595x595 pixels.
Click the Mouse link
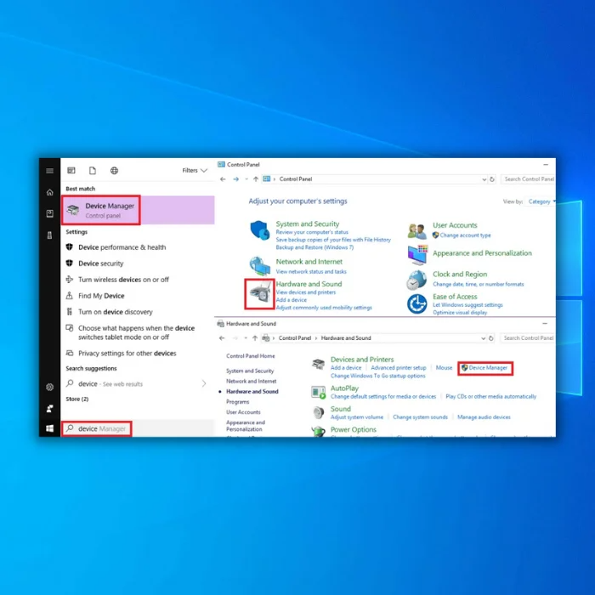point(444,368)
